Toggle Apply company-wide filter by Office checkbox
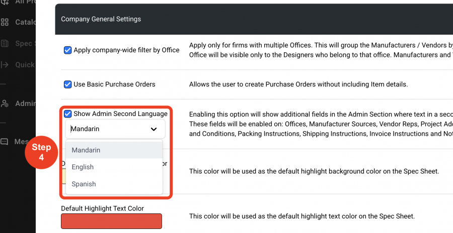This screenshot has width=453, height=233. point(67,50)
